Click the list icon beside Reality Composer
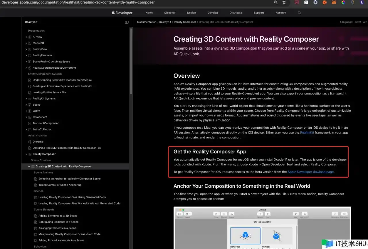368x249 pixels. tap(30, 154)
